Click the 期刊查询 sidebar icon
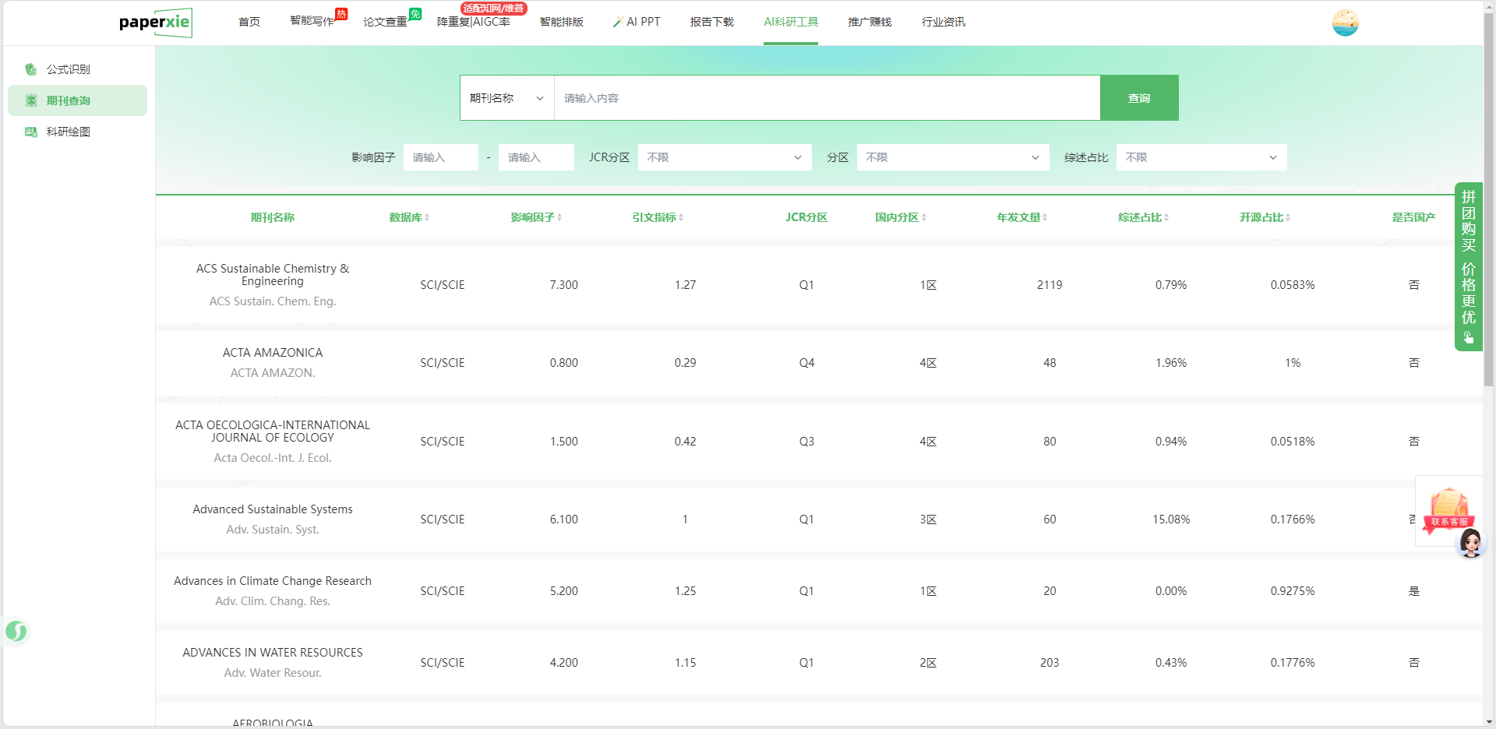Viewport: 1496px width, 729px height. [31, 100]
